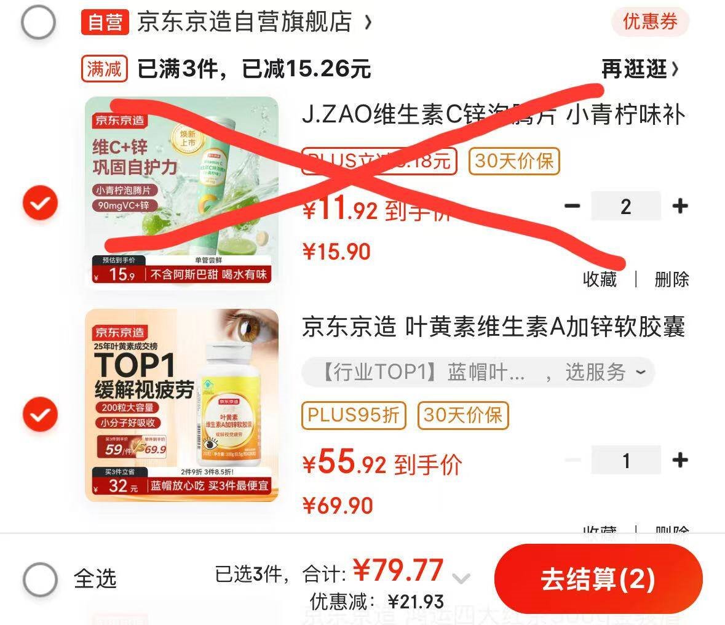Tap the 自营 store badge icon
The width and height of the screenshot is (725, 625).
pos(105,22)
